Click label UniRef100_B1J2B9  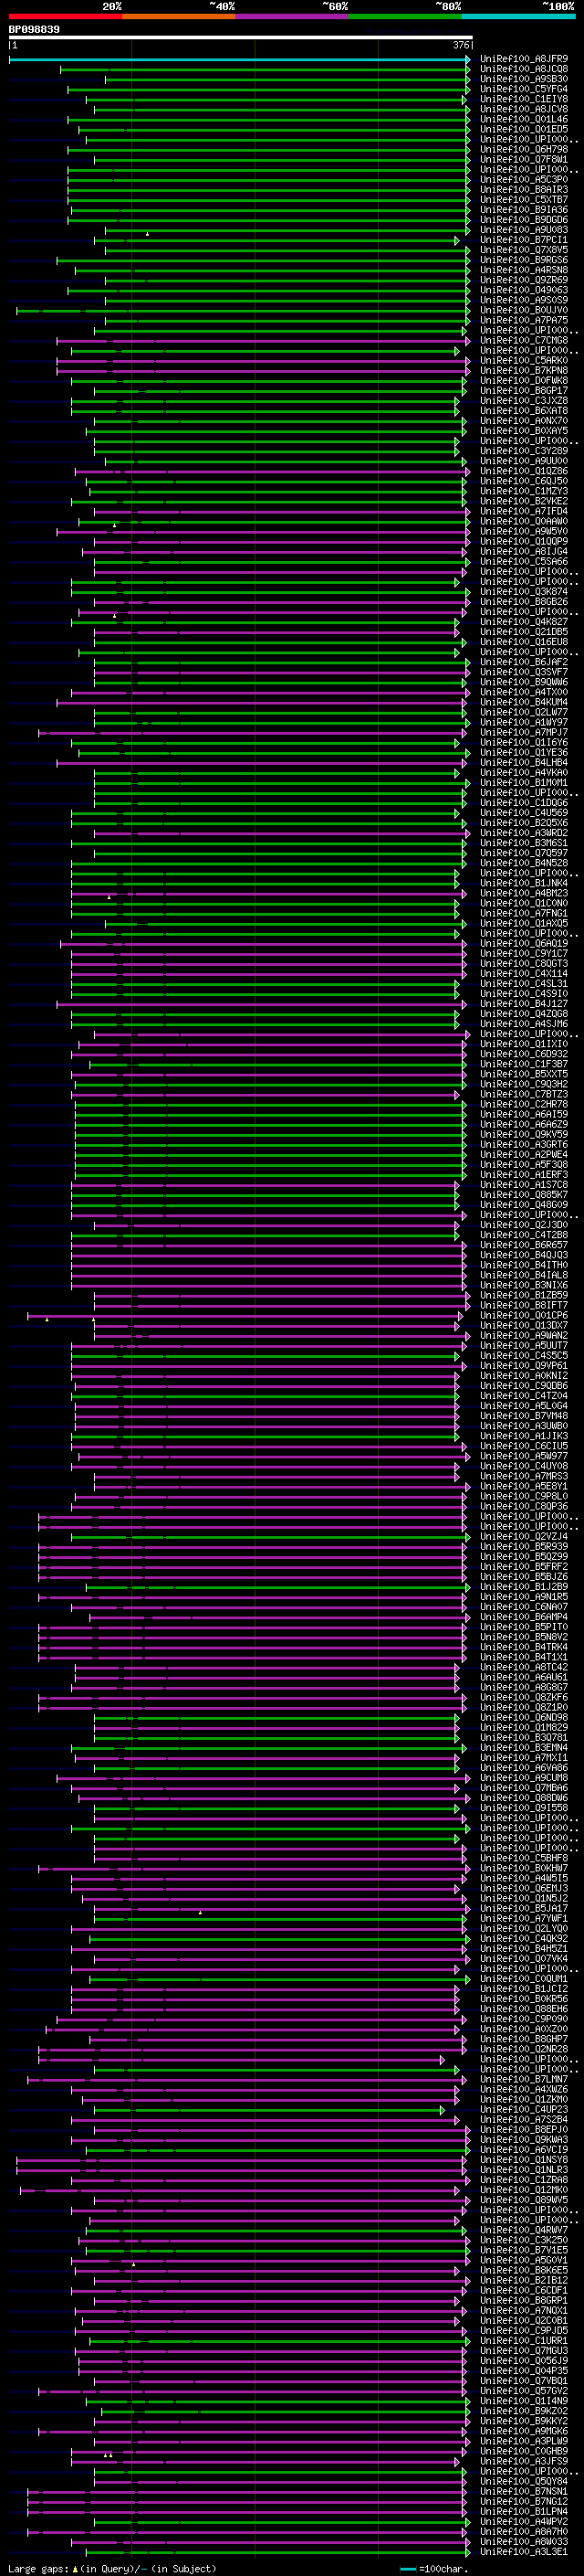coord(524,1587)
